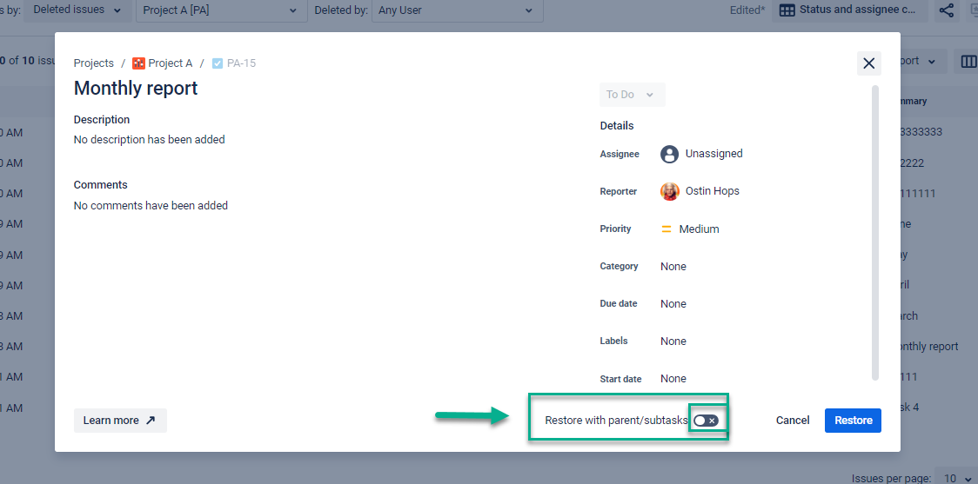978x484 pixels.
Task: Open the Learn more link
Action: [119, 421]
